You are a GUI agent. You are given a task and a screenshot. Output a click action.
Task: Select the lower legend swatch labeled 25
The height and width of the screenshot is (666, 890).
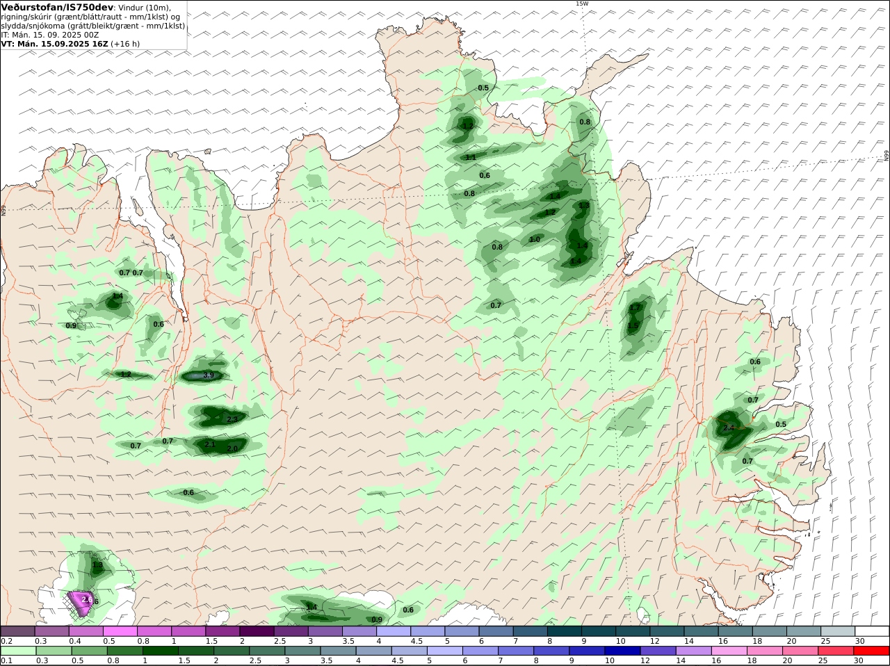click(x=836, y=651)
